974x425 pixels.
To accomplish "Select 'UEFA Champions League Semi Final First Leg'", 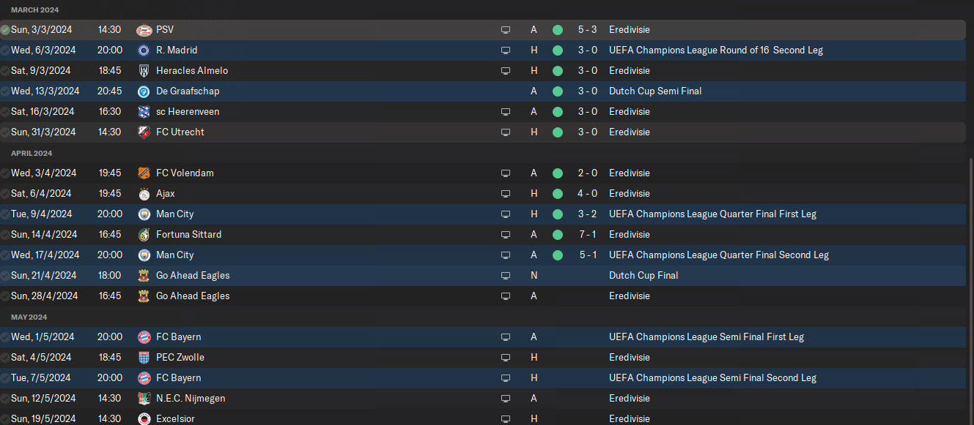I will [706, 337].
